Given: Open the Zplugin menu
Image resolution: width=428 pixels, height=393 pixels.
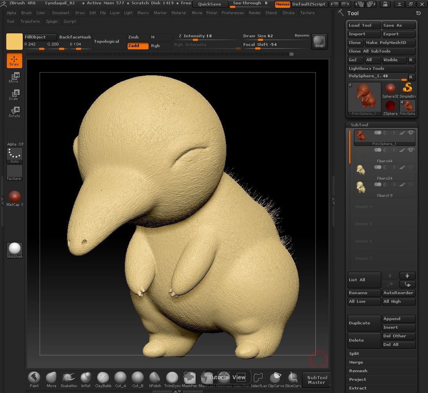Looking at the screenshot, I should [52, 22].
